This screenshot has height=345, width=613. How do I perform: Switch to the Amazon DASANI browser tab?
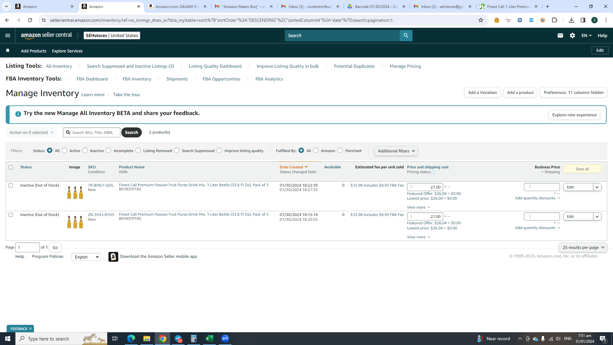(177, 6)
